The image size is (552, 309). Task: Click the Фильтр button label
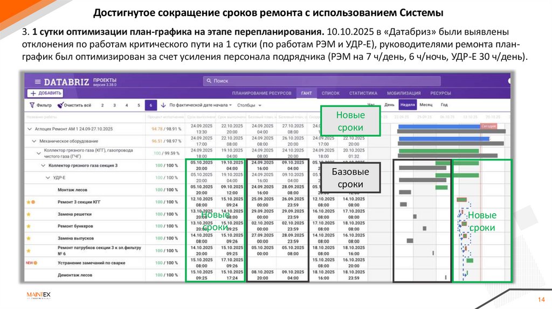44,105
